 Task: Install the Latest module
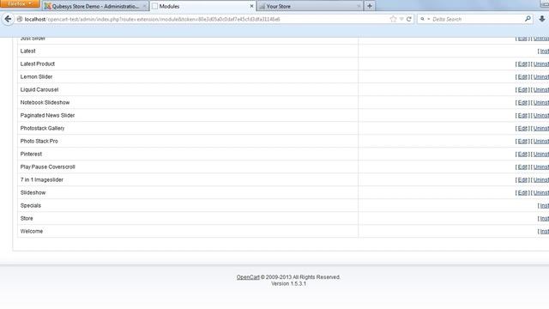click(545, 51)
